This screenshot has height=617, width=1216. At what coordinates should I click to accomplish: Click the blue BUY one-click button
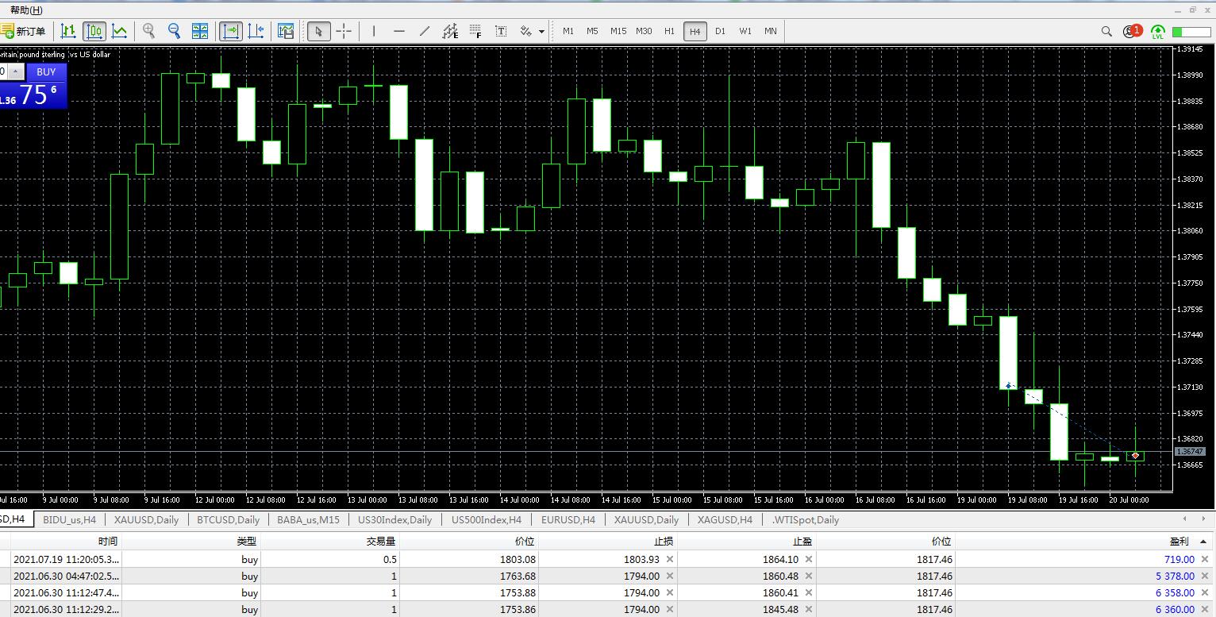tap(46, 71)
